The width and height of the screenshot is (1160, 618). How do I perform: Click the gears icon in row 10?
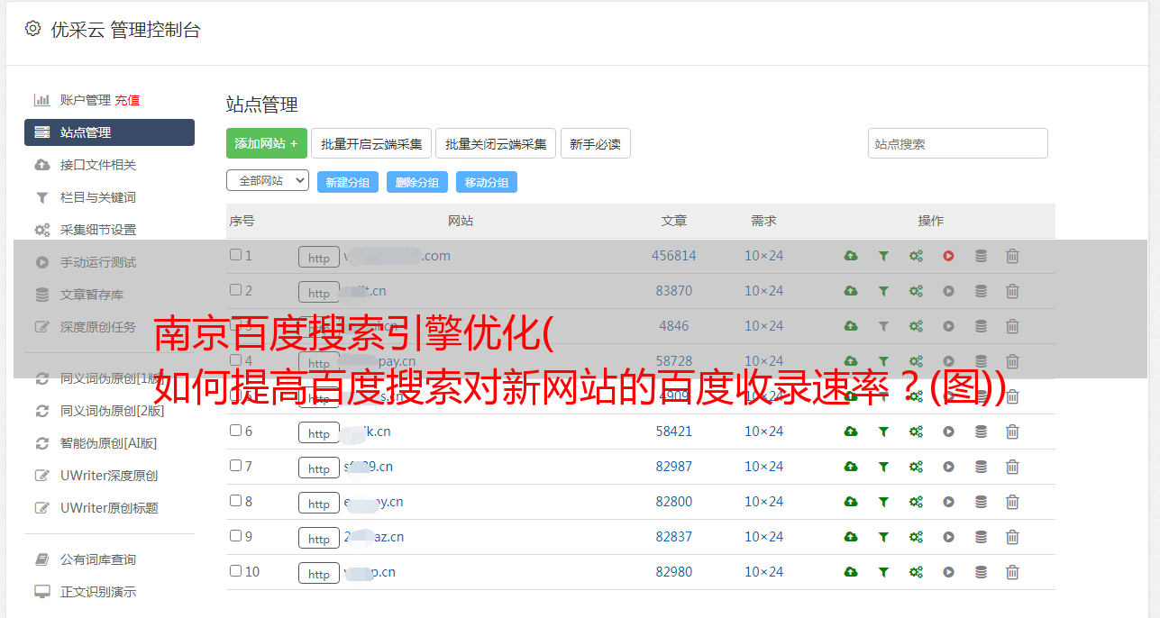point(916,572)
